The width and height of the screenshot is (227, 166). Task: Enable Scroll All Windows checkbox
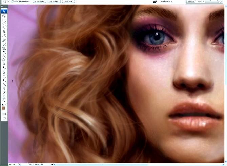pyautogui.click(x=13, y=1)
